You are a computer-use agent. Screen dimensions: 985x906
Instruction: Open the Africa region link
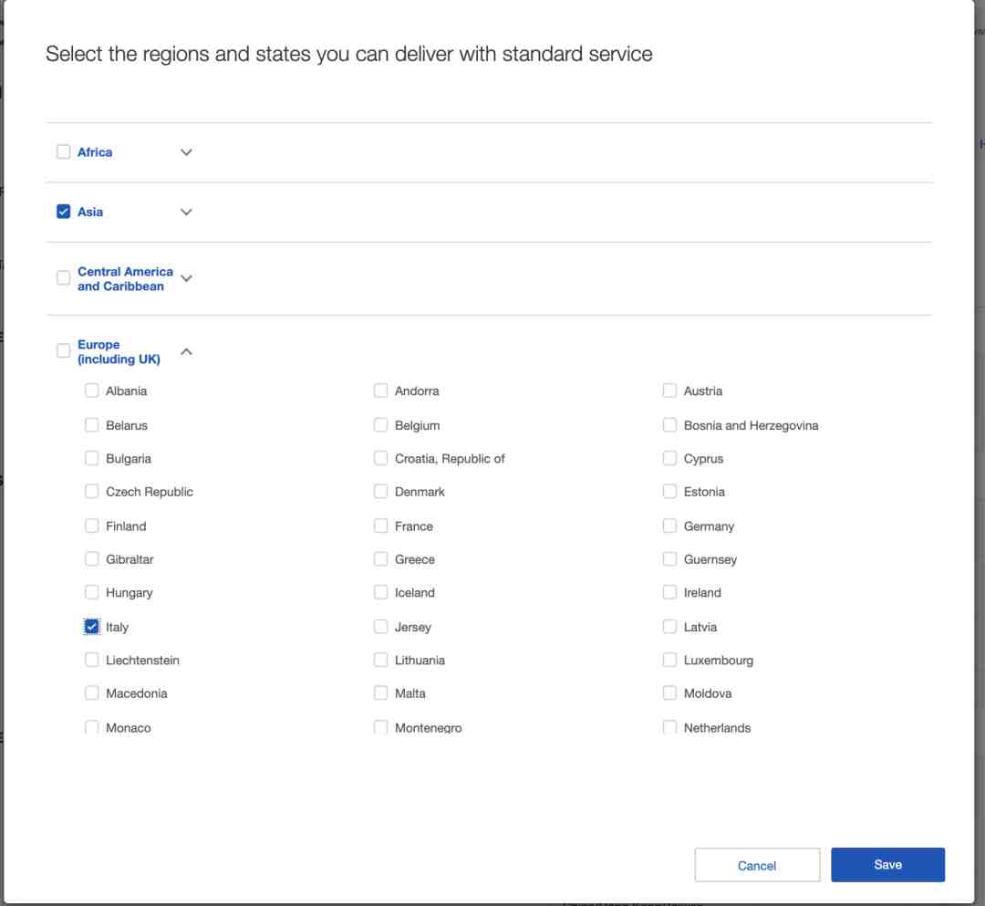click(x=95, y=152)
